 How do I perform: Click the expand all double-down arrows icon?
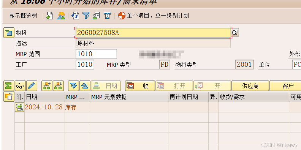pyautogui.click(x=73, y=86)
